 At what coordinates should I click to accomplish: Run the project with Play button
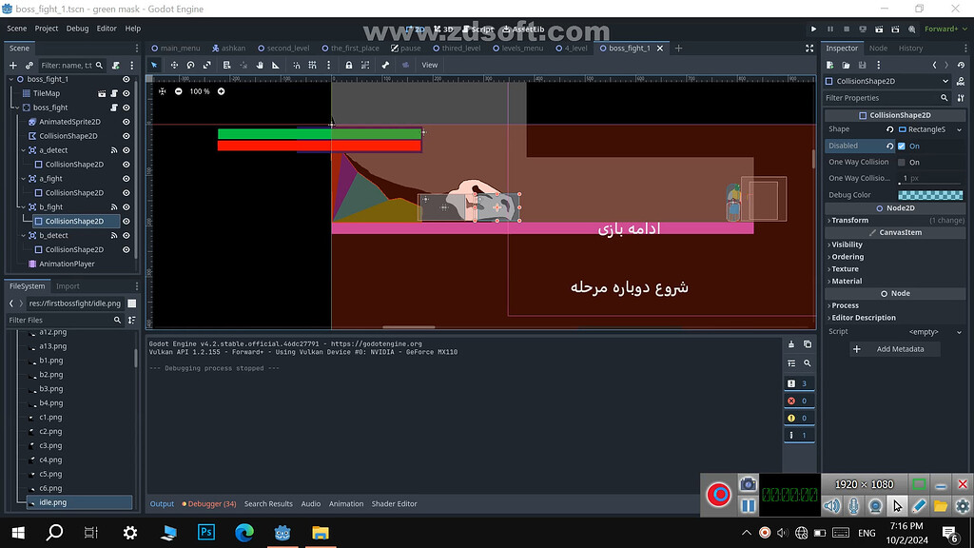click(814, 29)
